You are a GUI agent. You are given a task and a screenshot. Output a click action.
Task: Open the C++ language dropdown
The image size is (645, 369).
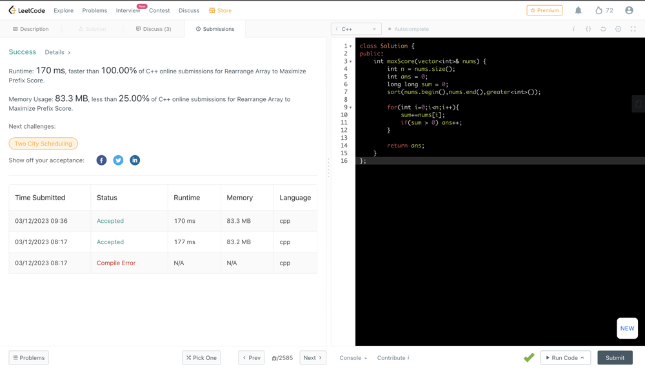(x=356, y=29)
